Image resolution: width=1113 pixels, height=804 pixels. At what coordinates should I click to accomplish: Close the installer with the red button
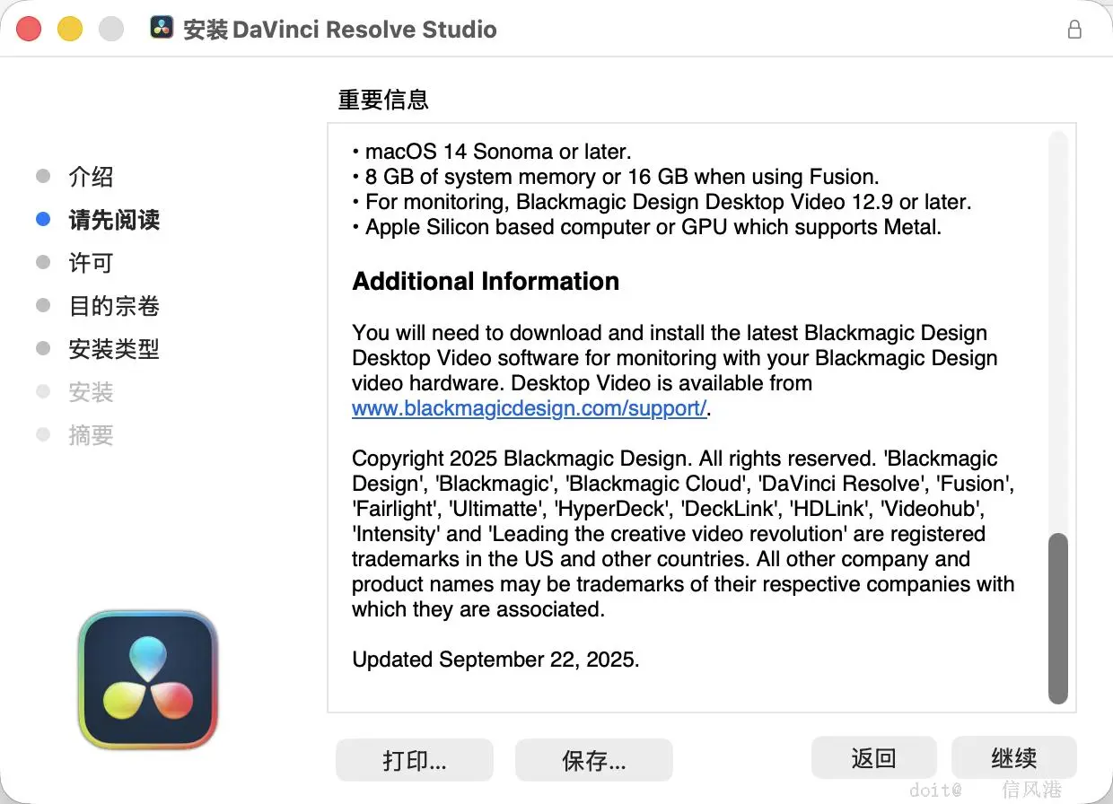[x=30, y=29]
